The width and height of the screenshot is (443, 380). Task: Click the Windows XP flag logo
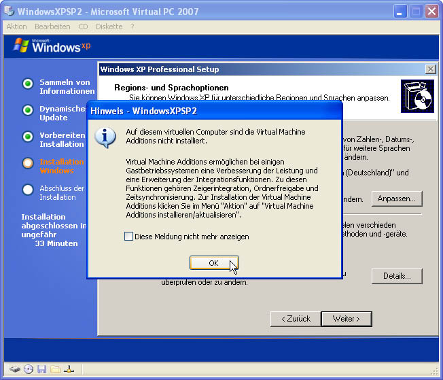point(21,46)
